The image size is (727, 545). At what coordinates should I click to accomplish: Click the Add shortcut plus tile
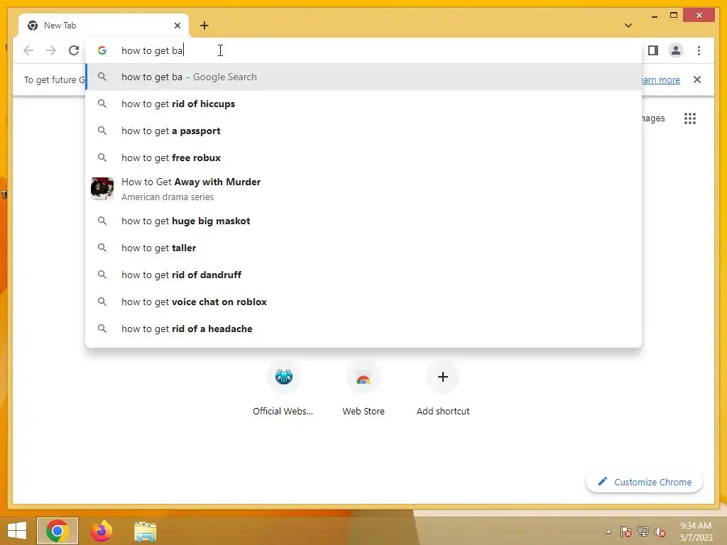click(x=443, y=377)
